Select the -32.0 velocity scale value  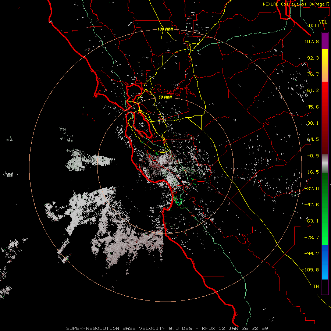[312, 189]
